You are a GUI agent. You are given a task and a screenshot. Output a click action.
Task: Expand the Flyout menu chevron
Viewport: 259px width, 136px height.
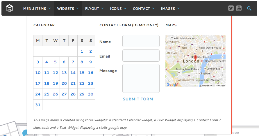[103, 9]
